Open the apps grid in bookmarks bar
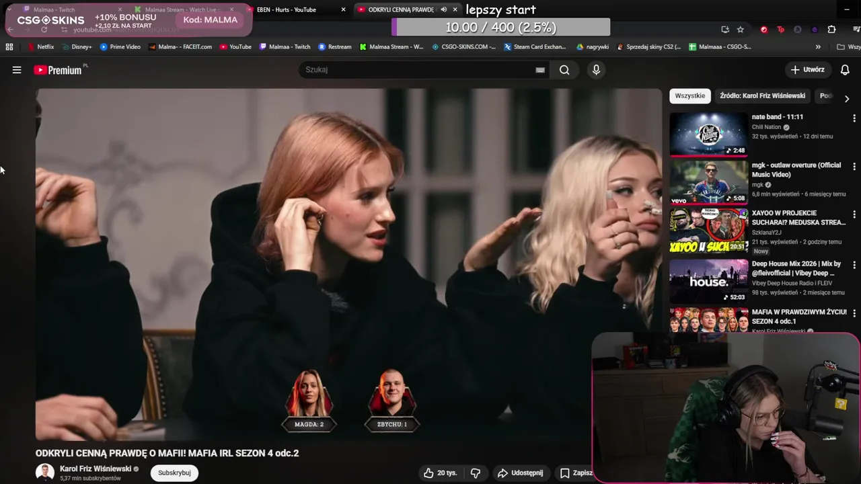The image size is (861, 484). click(9, 47)
